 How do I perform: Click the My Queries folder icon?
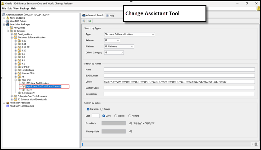12,28
